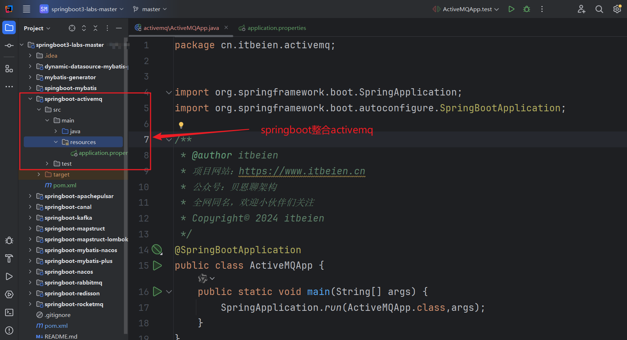Select pom.xml under springboot-activemq
Viewport: 627px width, 340px height.
click(61, 185)
